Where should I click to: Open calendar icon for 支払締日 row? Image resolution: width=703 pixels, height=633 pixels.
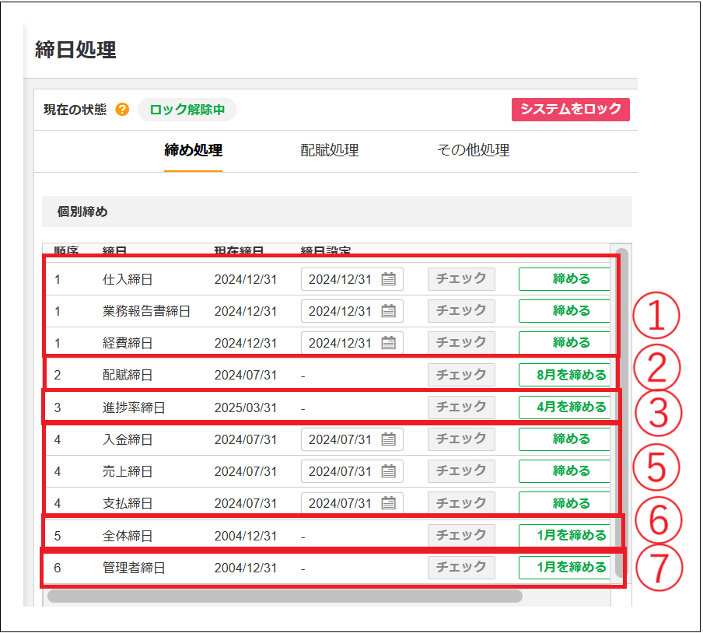[x=389, y=503]
